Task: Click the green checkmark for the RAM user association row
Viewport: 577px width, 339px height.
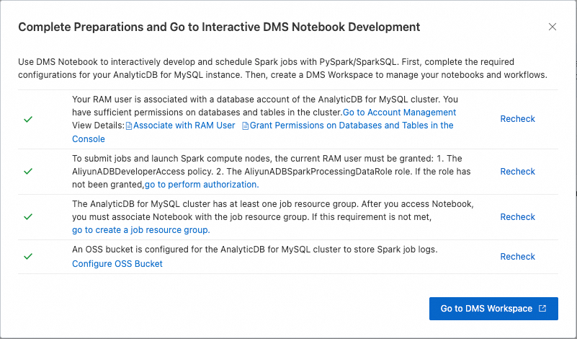Action: (28, 118)
